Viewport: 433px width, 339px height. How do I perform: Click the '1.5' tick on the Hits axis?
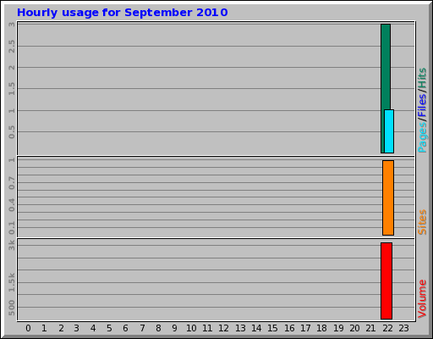(x=12, y=89)
